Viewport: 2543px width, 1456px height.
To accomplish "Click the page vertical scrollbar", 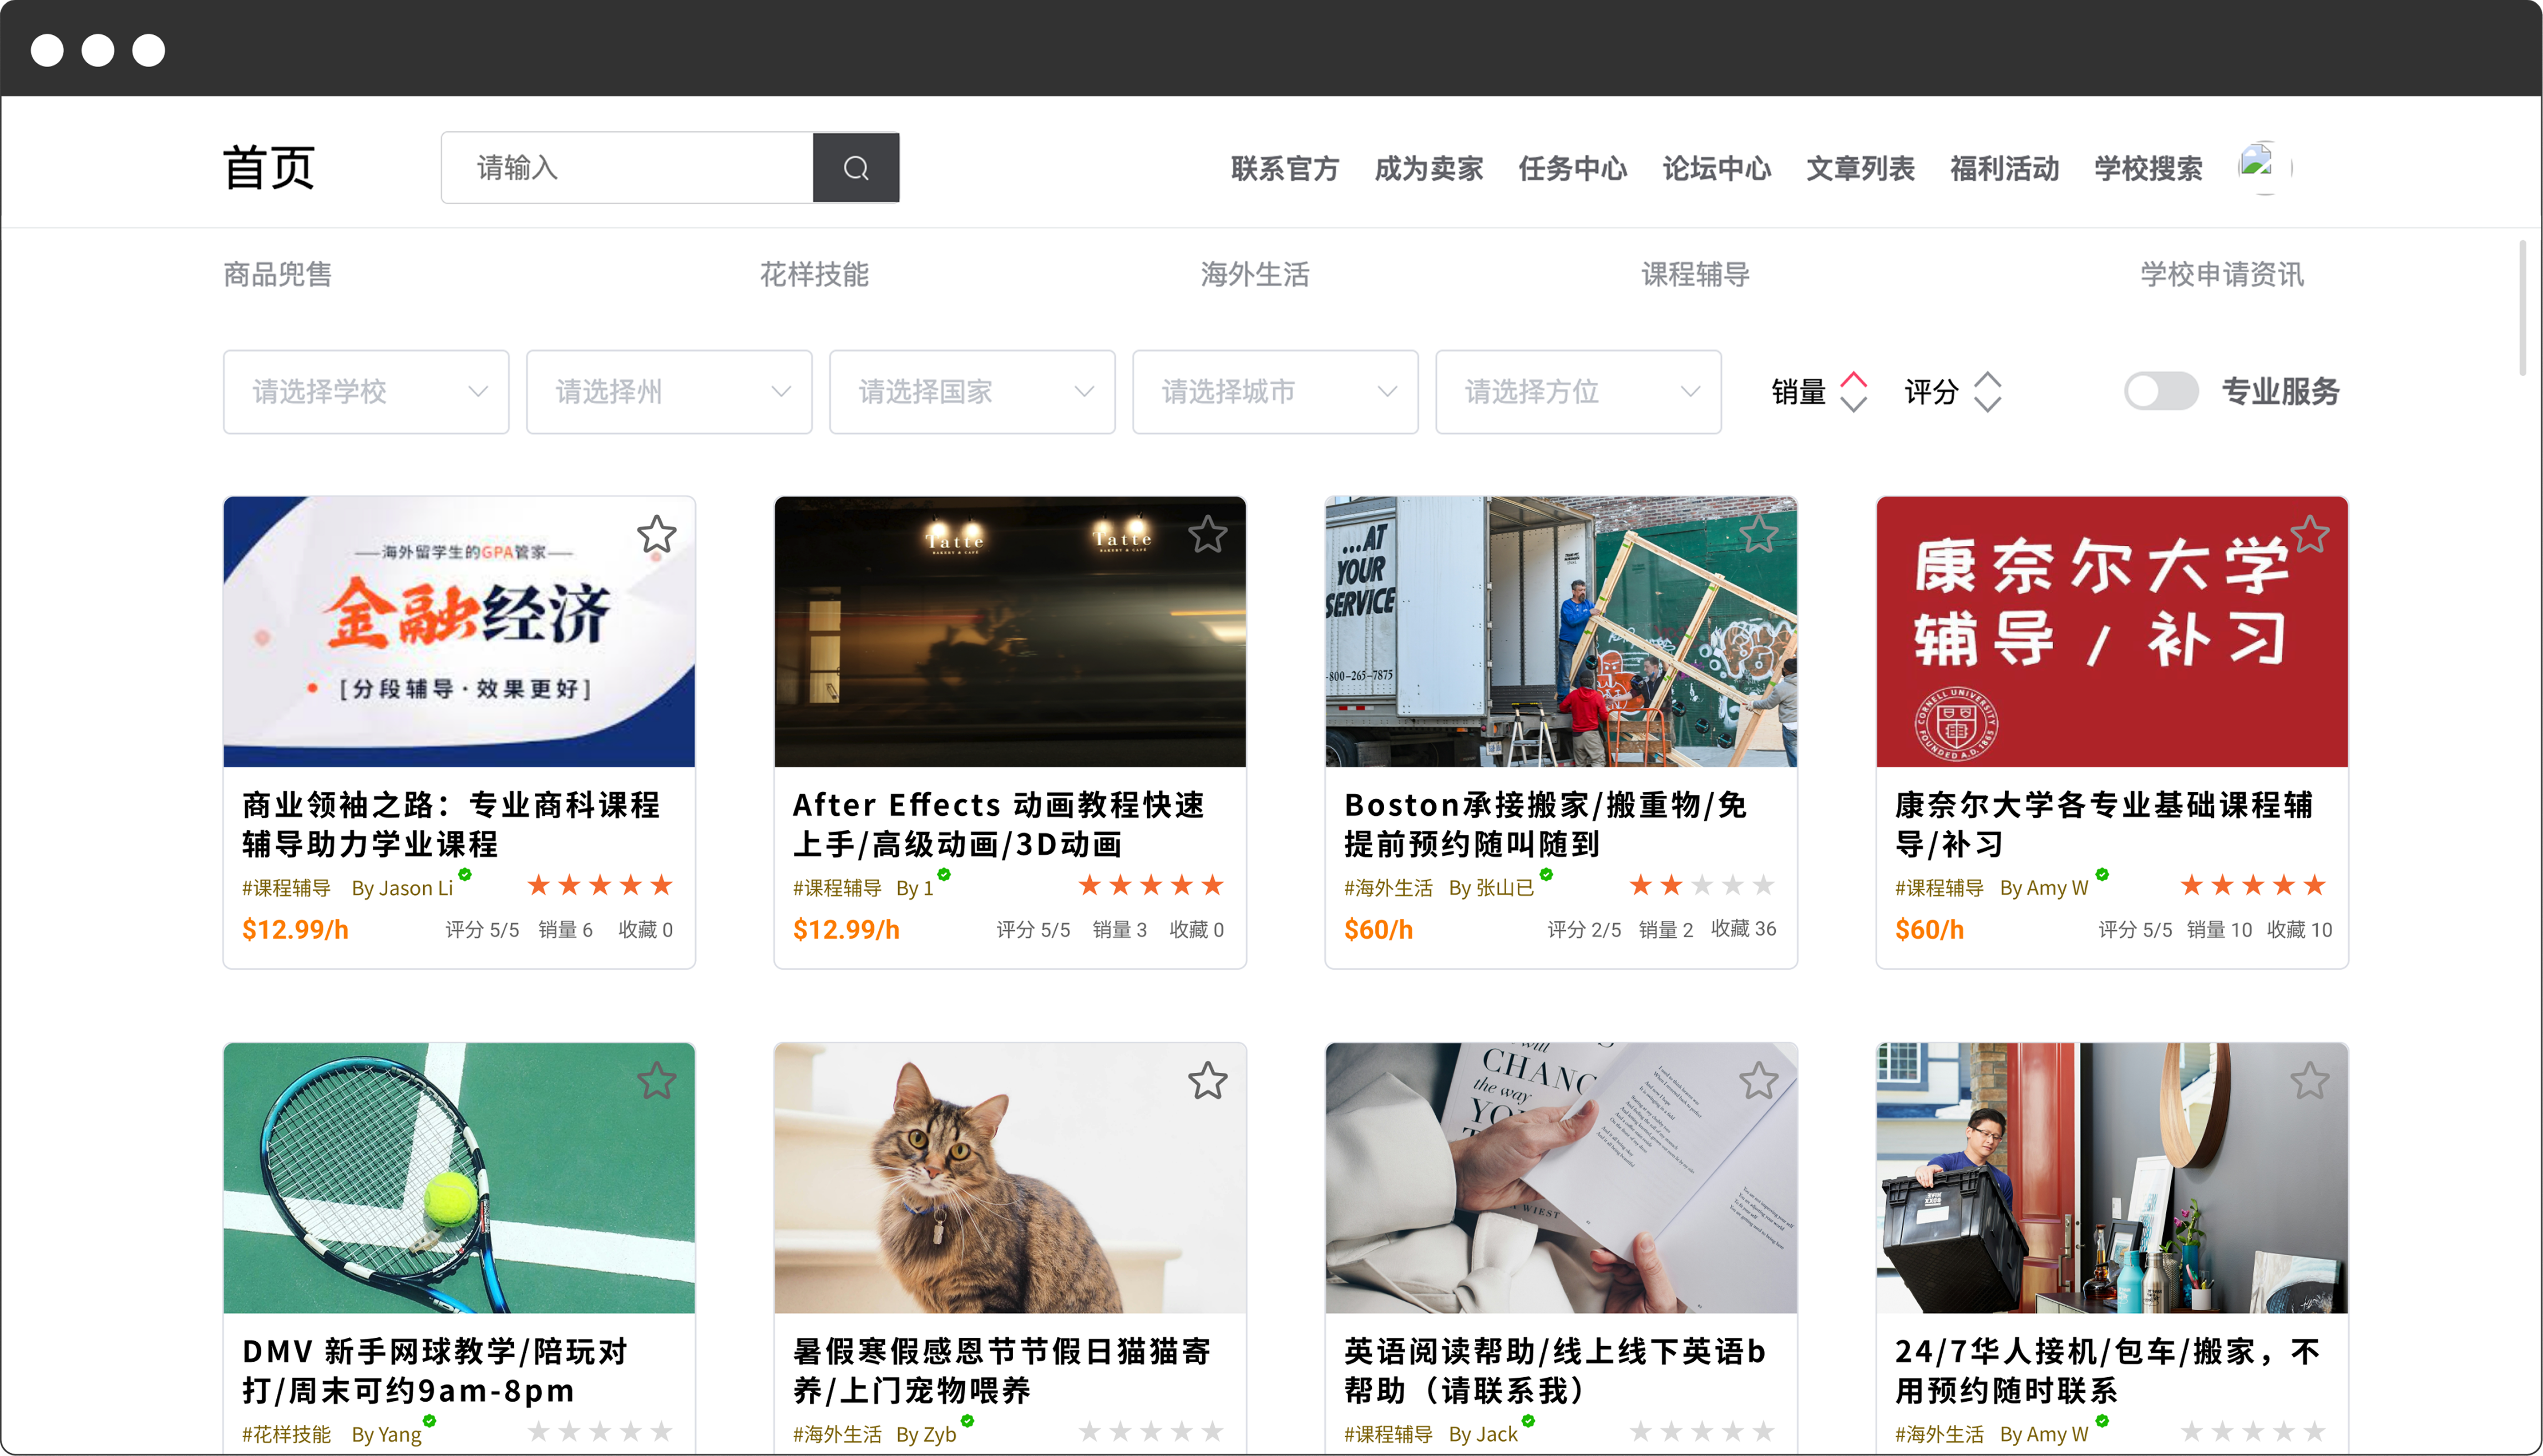I will 2523,308.
